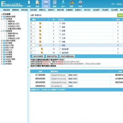This screenshot has height=123, width=123.
Task: Click the 刷新 link beside hotnews.js
Action: pos(70,75)
